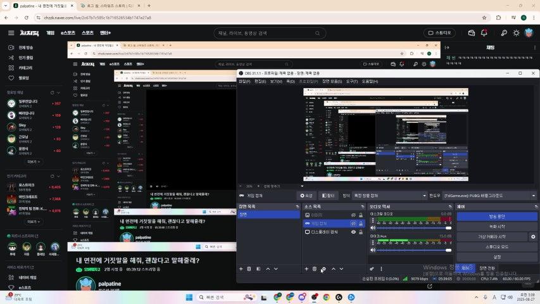
Task: Open the Chrome tab search dropdown arrow
Action: (x=6, y=6)
